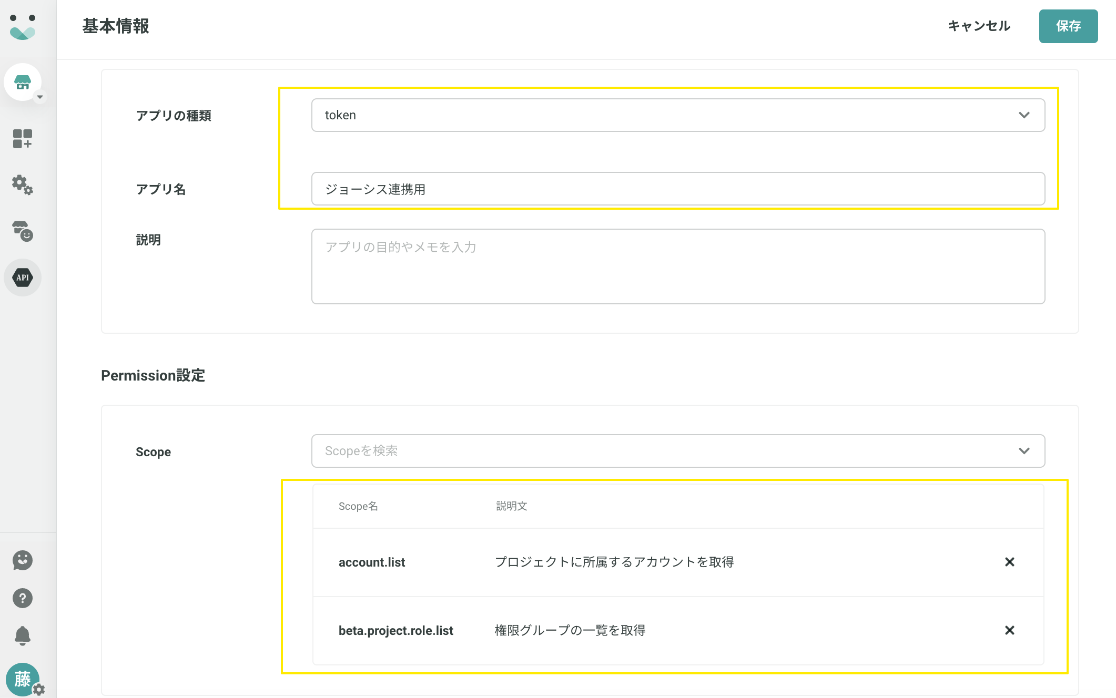Screen dimensions: 1116x698
Task: Click the store with smiley icon
Action: click(x=22, y=231)
